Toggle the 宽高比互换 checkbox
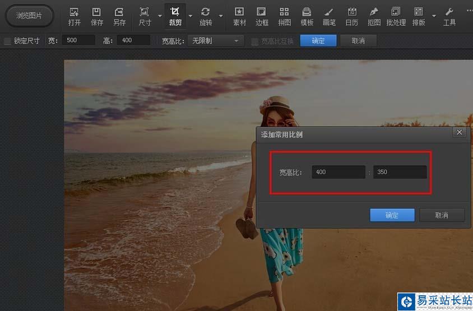The height and width of the screenshot is (311, 473). click(x=255, y=41)
